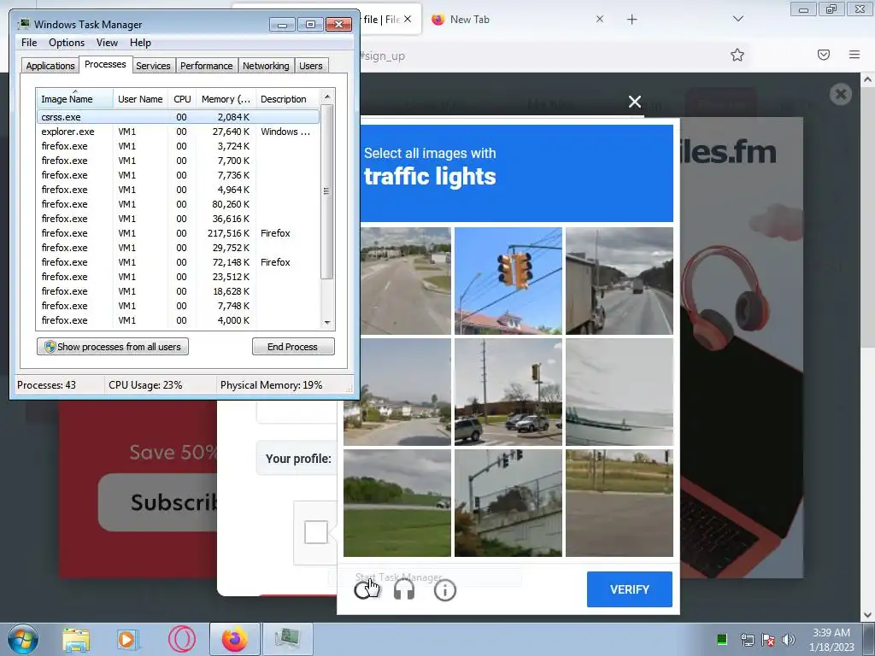This screenshot has height=656, width=875.
Task: Click the Action Center flag tray icon
Action: pyautogui.click(x=768, y=640)
